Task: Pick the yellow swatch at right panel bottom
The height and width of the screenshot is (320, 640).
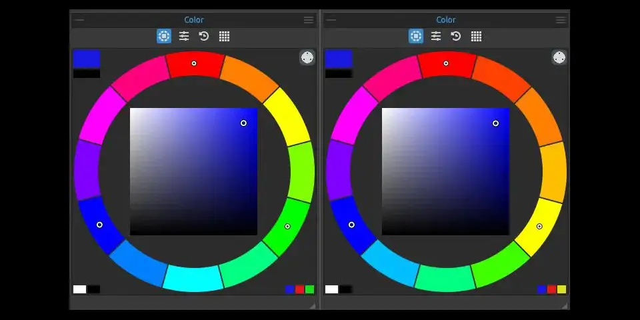Action: coord(561,289)
